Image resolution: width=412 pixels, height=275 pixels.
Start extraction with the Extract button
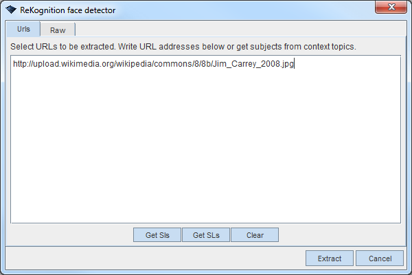pos(330,258)
